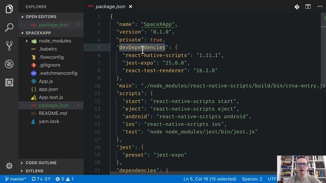Select package.json in SPACEXAPP tree

51,105
